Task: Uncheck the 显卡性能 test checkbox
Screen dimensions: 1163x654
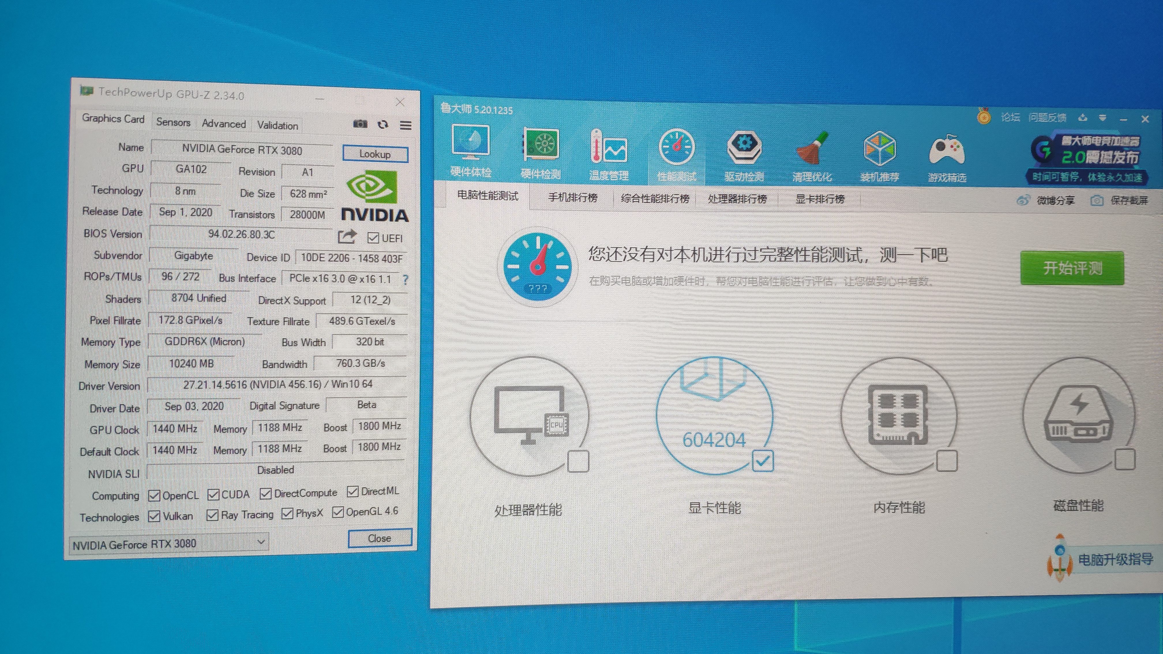Action: (x=763, y=461)
